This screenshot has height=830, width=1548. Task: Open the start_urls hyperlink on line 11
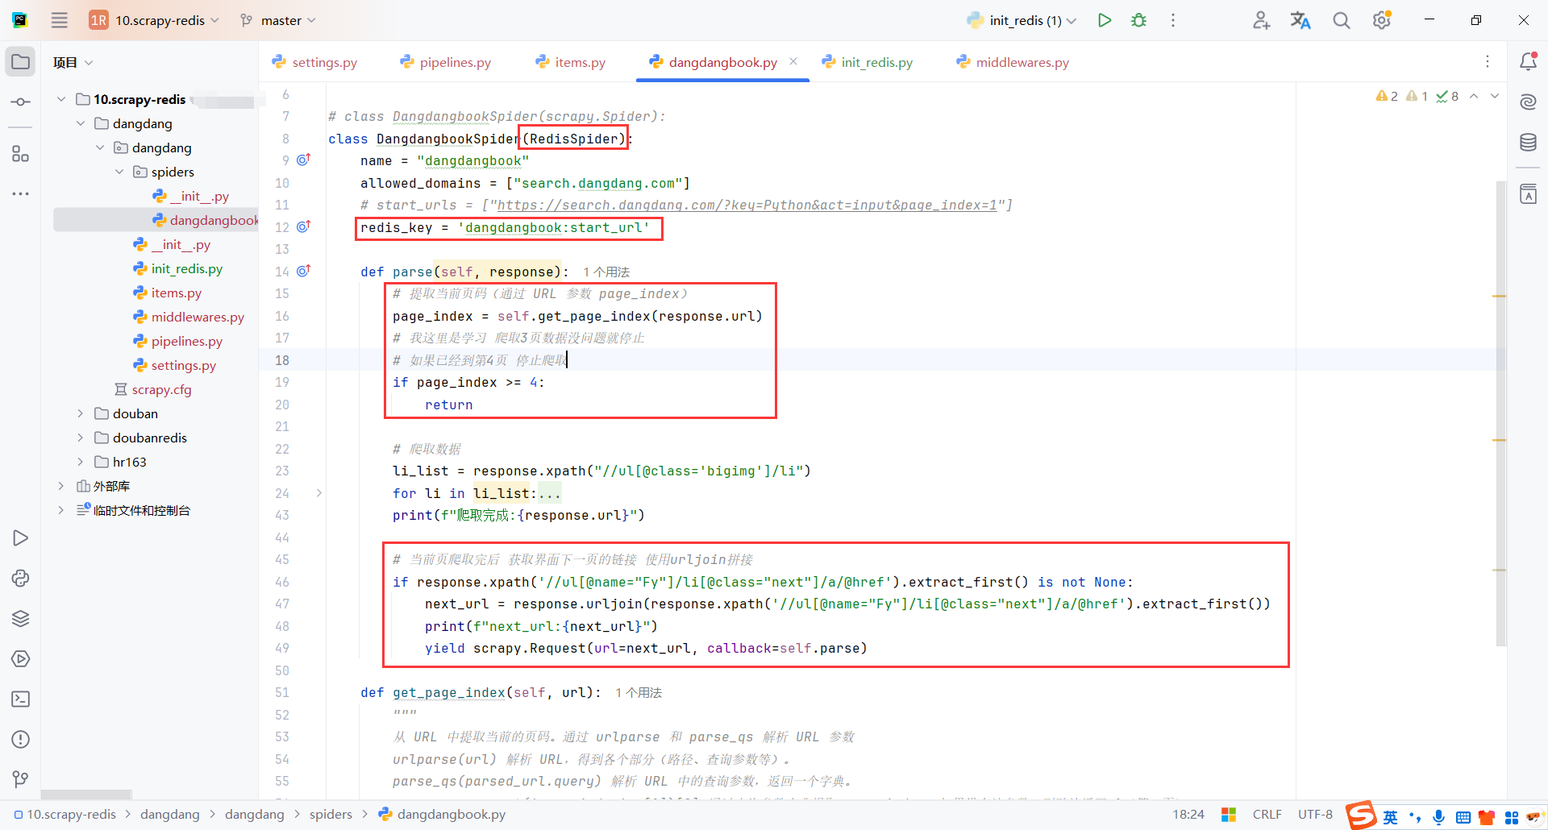click(x=747, y=205)
